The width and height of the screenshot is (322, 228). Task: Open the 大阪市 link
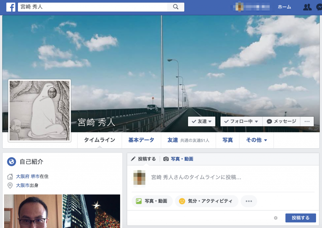coord(23,185)
